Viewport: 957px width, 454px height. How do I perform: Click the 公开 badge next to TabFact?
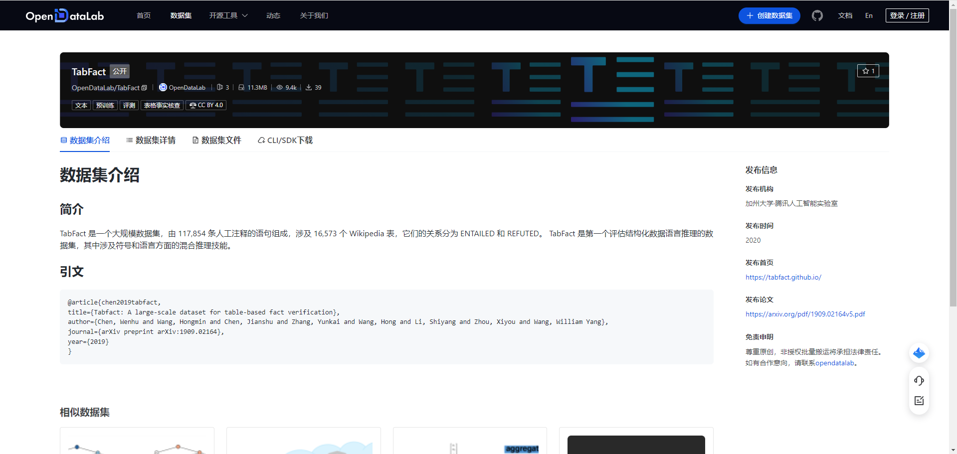pyautogui.click(x=120, y=71)
